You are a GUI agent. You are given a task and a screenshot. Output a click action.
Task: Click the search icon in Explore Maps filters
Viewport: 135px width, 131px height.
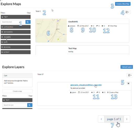click(28, 22)
